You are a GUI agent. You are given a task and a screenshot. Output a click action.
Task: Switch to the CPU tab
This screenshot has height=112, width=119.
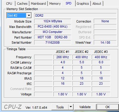click(9, 4)
